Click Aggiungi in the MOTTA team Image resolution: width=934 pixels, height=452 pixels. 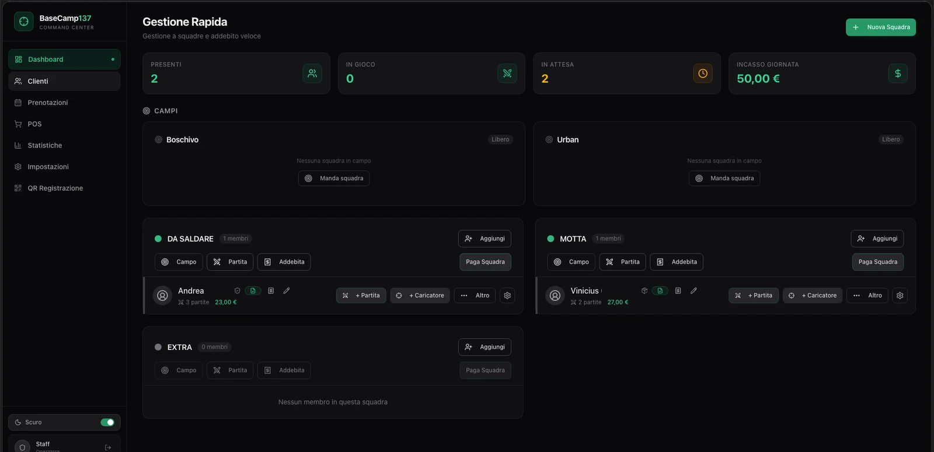[x=877, y=239]
